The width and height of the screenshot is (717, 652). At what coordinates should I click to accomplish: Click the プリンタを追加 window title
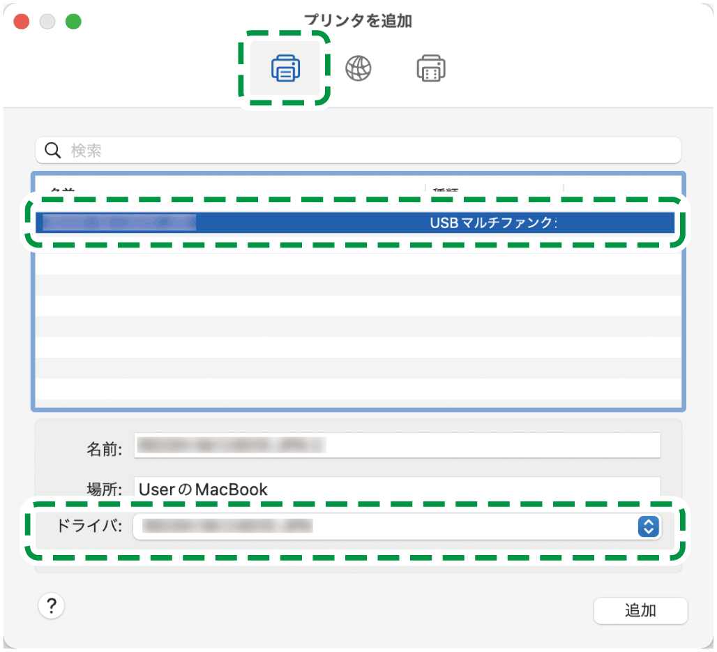pos(358,21)
